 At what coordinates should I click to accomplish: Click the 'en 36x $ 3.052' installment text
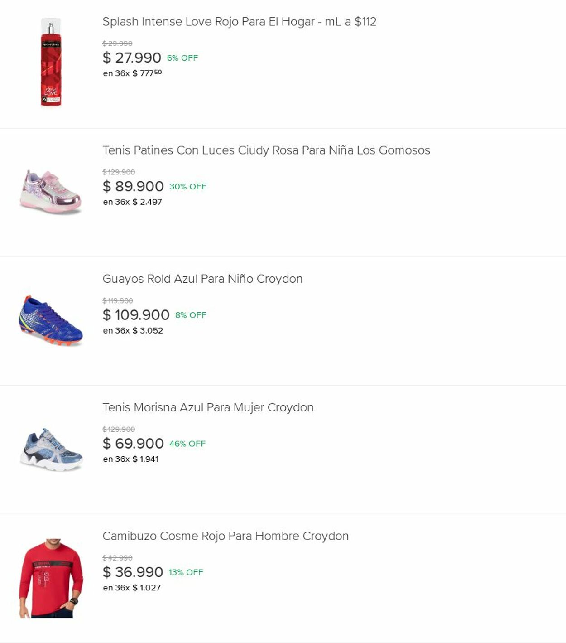[133, 331]
